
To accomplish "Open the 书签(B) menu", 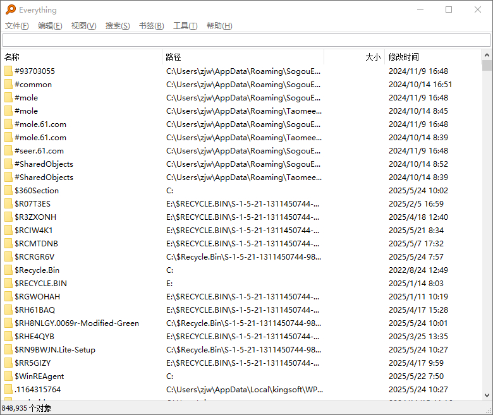I will (151, 26).
